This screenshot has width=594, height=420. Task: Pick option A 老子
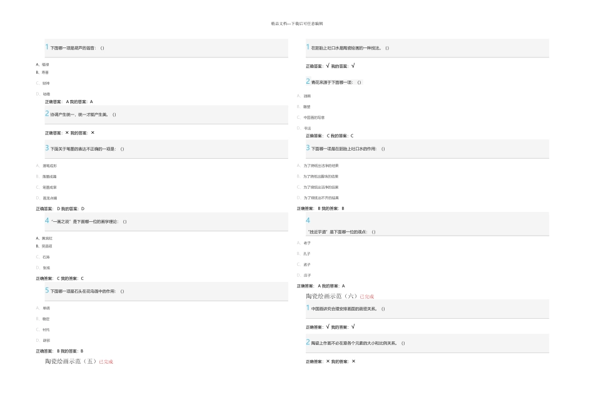pos(306,242)
